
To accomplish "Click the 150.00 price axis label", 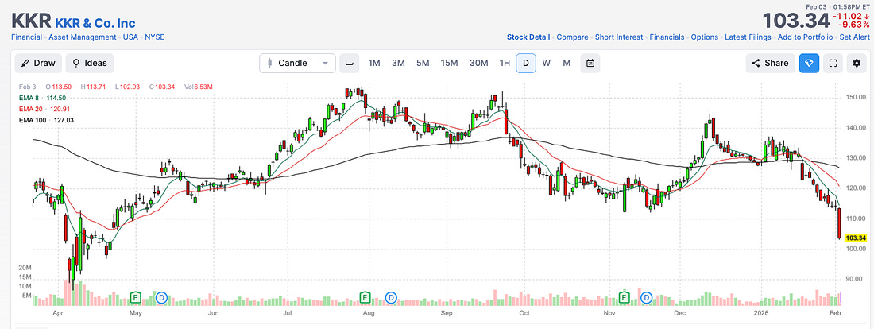I will pos(856,98).
